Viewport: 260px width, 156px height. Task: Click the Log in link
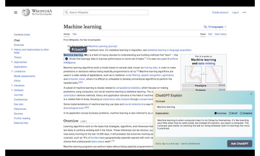(236, 12)
